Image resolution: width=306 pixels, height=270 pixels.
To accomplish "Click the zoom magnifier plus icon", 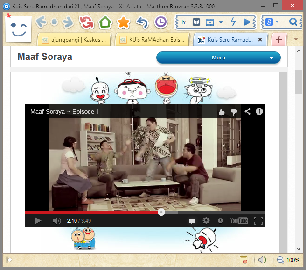I will point(280,260).
